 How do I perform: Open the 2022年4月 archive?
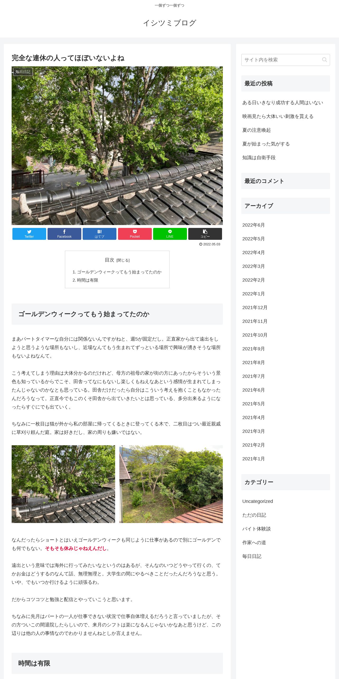pyautogui.click(x=253, y=253)
